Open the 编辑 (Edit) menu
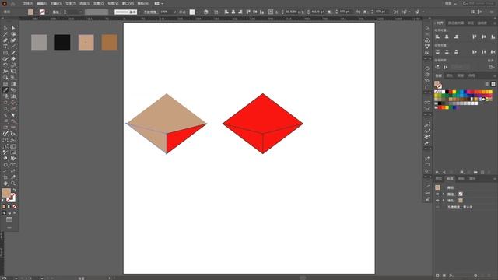This screenshot has height=280, width=498. click(x=41, y=3)
